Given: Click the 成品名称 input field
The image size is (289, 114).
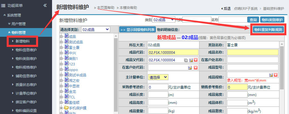Looking at the screenshot, I should click(253, 52).
